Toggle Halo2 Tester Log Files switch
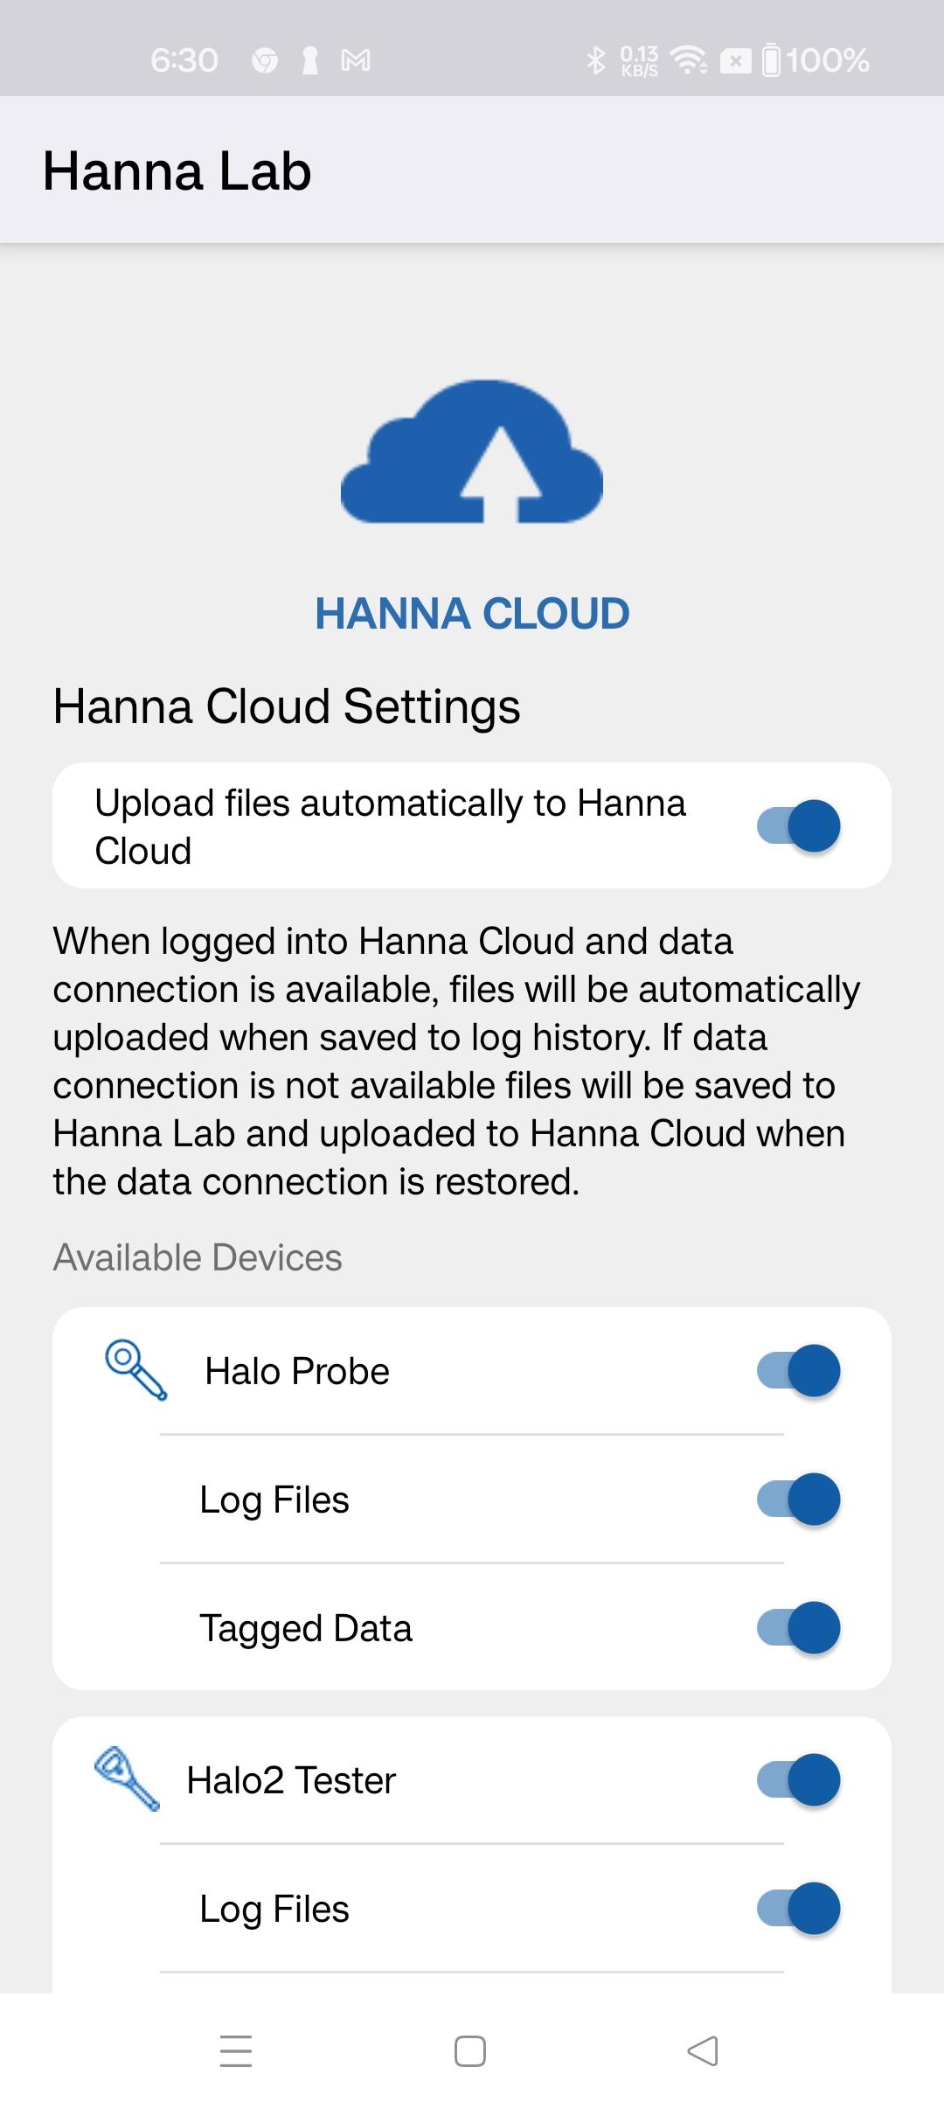 798,1908
